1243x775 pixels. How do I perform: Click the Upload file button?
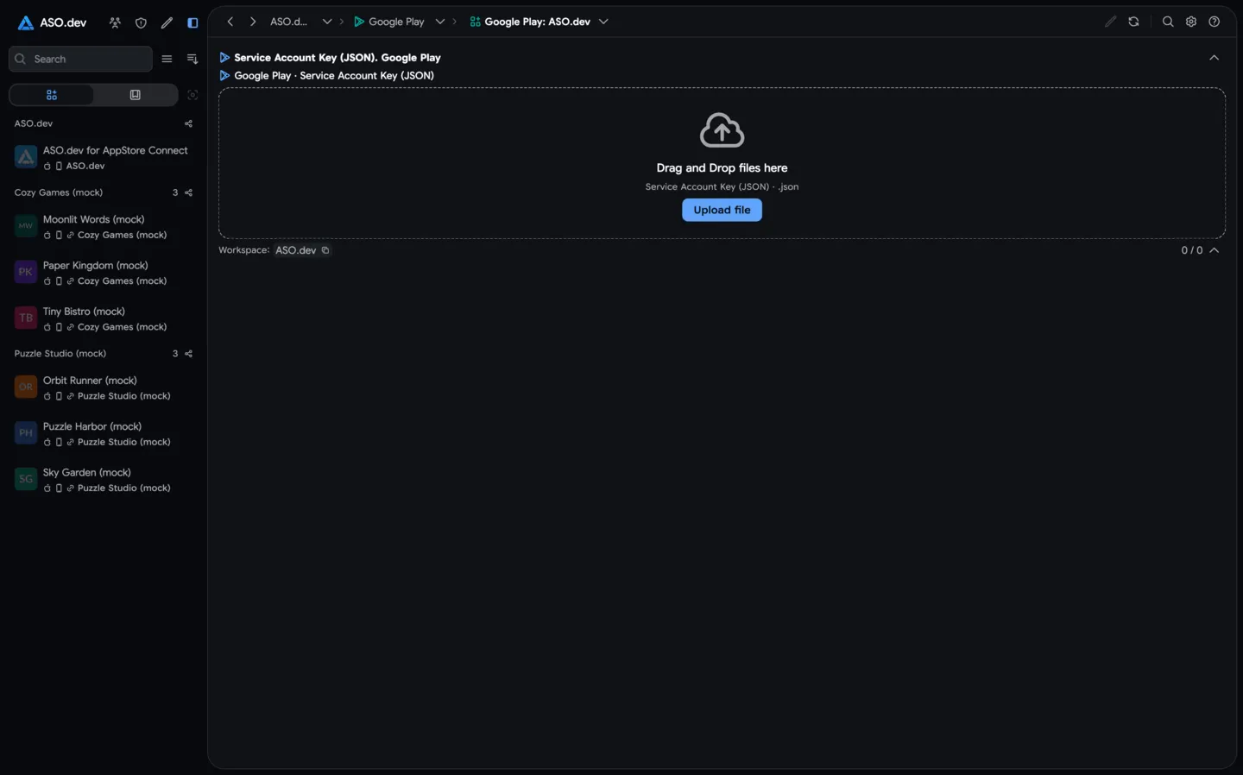[x=722, y=210]
